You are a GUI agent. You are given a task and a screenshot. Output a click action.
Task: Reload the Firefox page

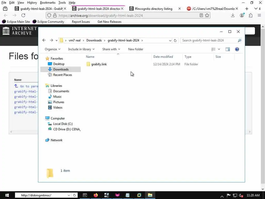(23, 15)
